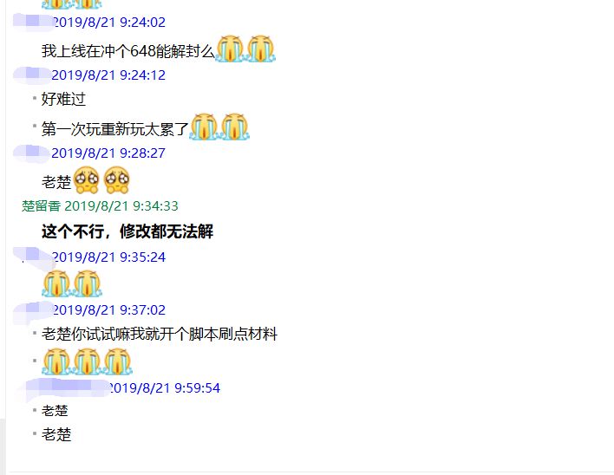
Task: Click the first pleading-eyes emoji after 老楚
Action: click(87, 180)
